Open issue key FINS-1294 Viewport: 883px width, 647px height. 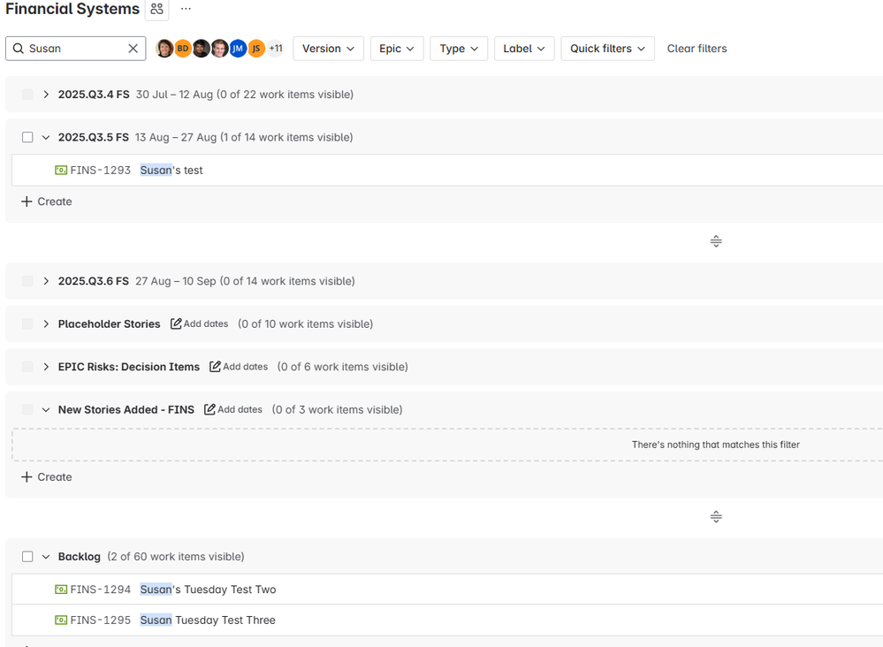pyautogui.click(x=100, y=590)
